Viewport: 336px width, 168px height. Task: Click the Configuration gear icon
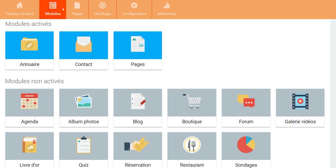pyautogui.click(x=134, y=6)
